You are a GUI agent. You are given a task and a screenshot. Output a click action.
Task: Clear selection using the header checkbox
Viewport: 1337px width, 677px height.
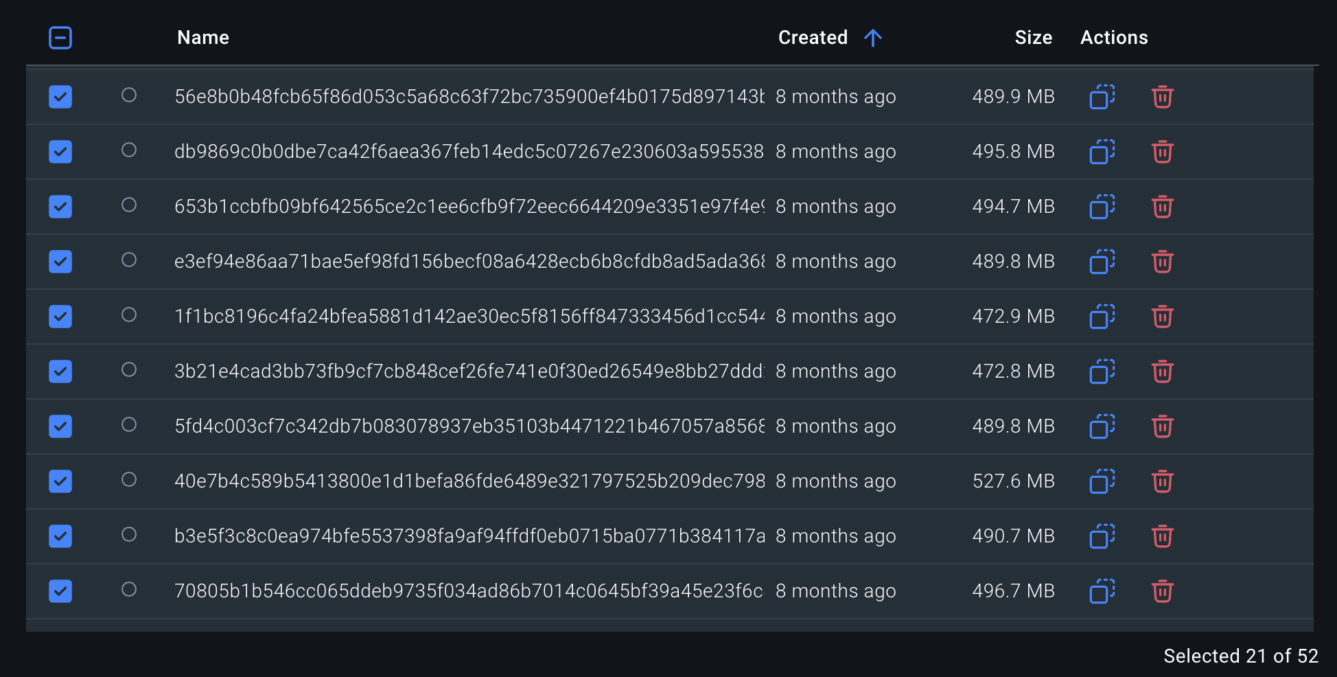(x=60, y=38)
